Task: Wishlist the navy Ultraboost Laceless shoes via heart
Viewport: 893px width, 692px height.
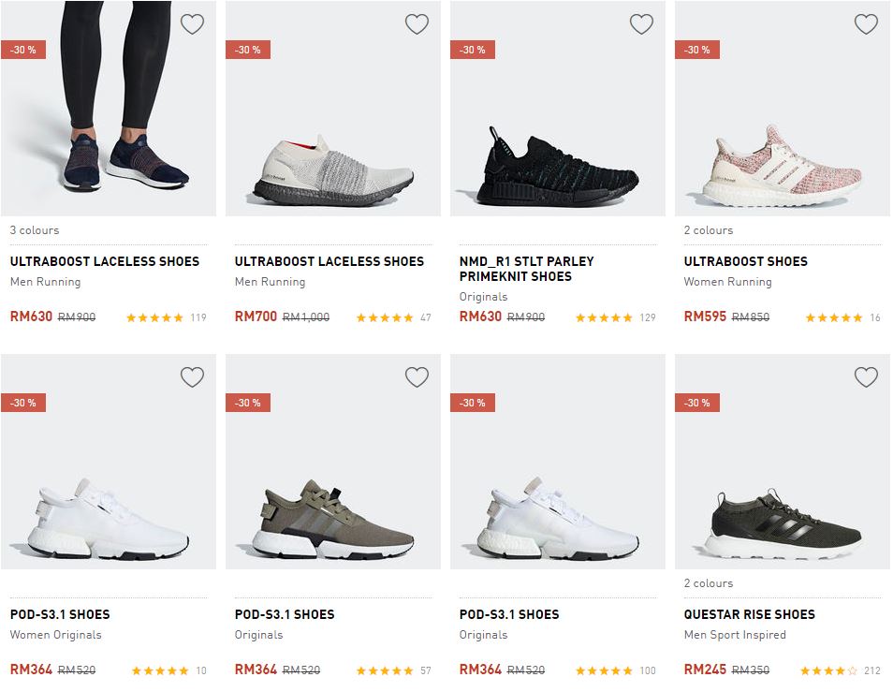Action: point(192,24)
